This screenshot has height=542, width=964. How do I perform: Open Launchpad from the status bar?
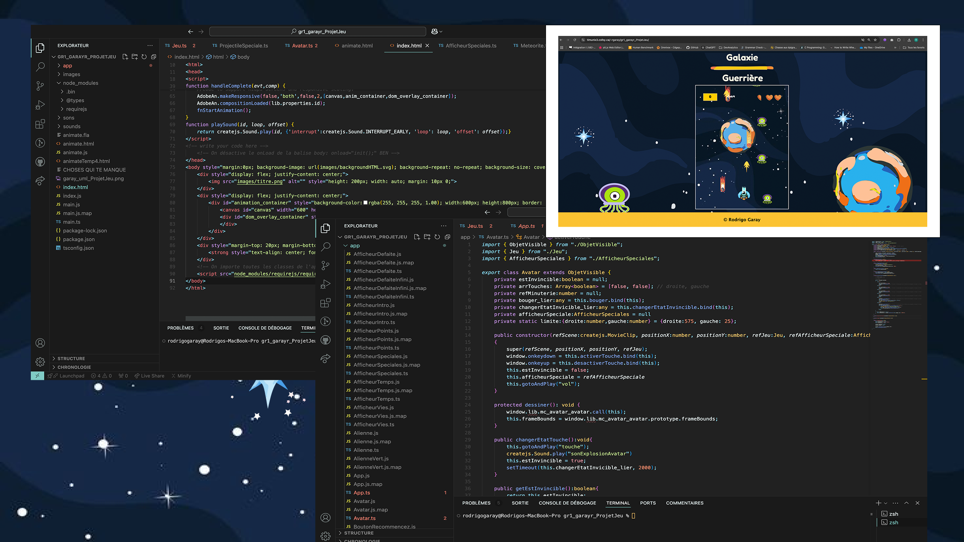[x=68, y=376]
